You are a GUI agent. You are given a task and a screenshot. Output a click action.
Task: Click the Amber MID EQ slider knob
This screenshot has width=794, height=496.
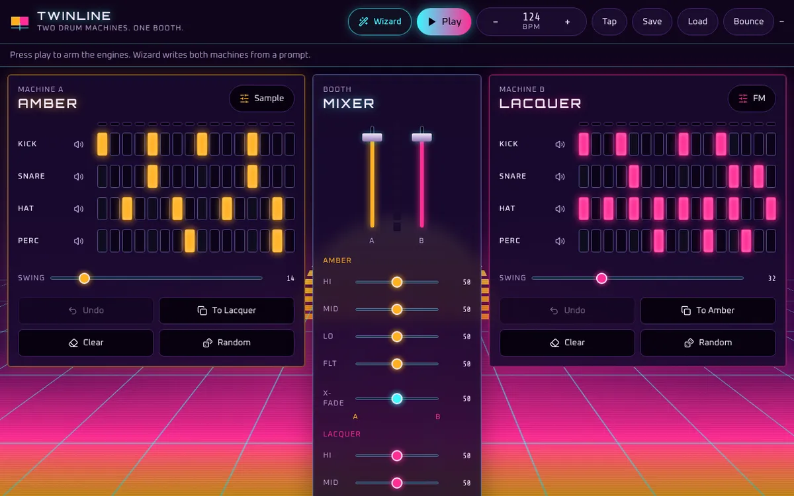click(397, 310)
